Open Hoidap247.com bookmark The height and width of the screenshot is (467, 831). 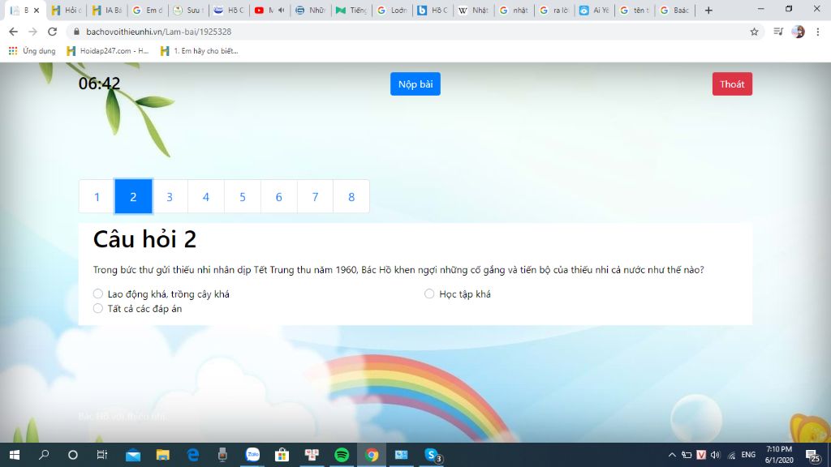tap(108, 51)
